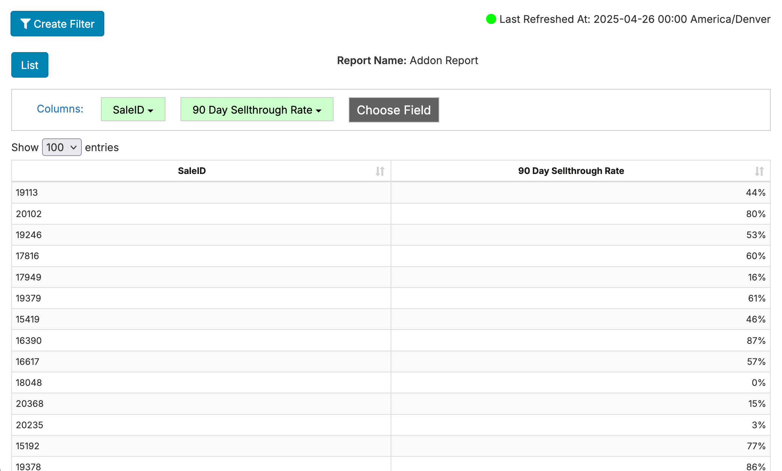Open the 90 Day Sellthrough Rate dropdown
782x471 pixels.
[x=257, y=109]
